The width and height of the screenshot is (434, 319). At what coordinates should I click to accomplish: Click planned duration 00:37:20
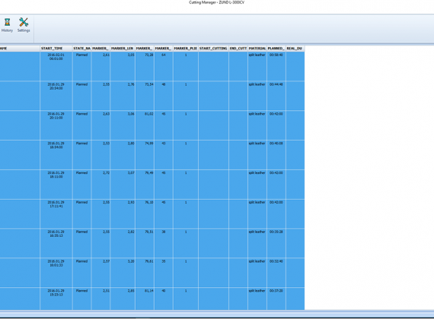click(x=276, y=291)
